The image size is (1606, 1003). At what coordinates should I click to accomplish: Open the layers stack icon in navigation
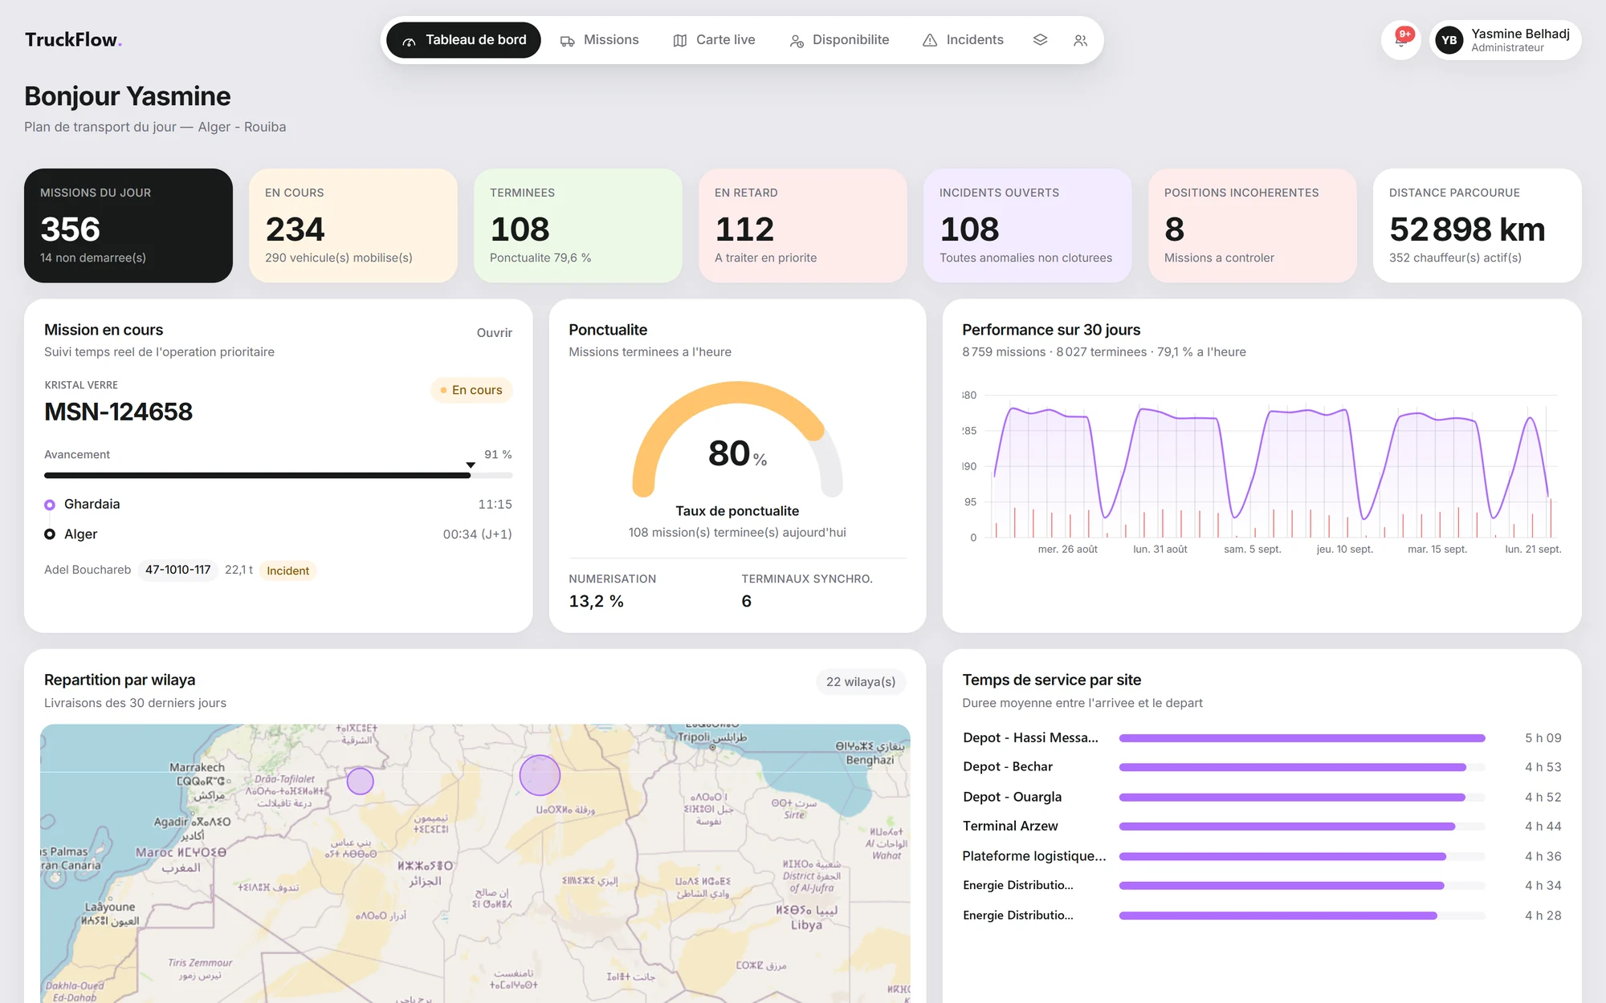pos(1040,40)
